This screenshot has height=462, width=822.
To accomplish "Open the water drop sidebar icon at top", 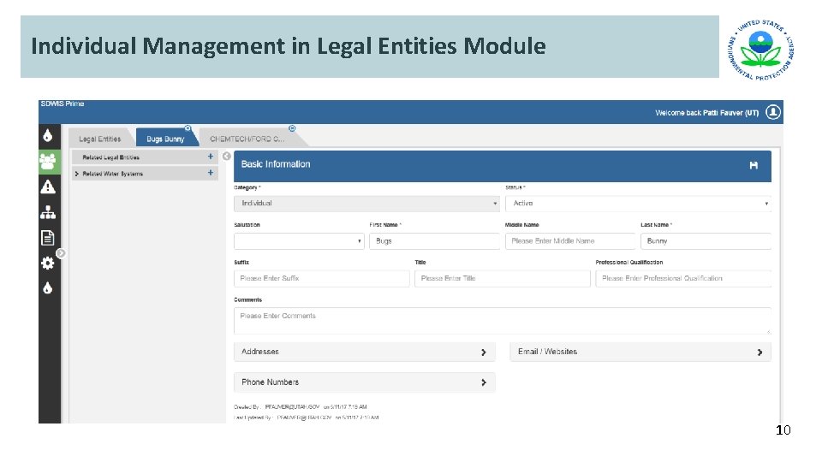I will (48, 136).
